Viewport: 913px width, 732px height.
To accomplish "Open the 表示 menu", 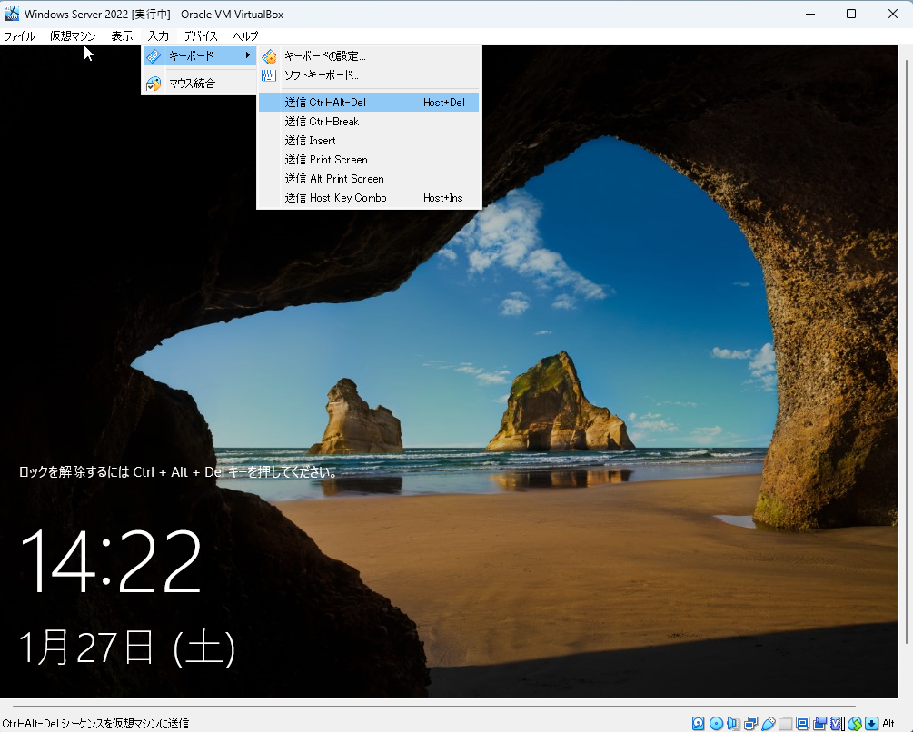I will tap(121, 36).
